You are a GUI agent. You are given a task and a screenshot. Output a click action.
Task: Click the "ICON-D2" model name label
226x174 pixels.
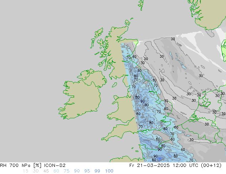(x=55, y=165)
